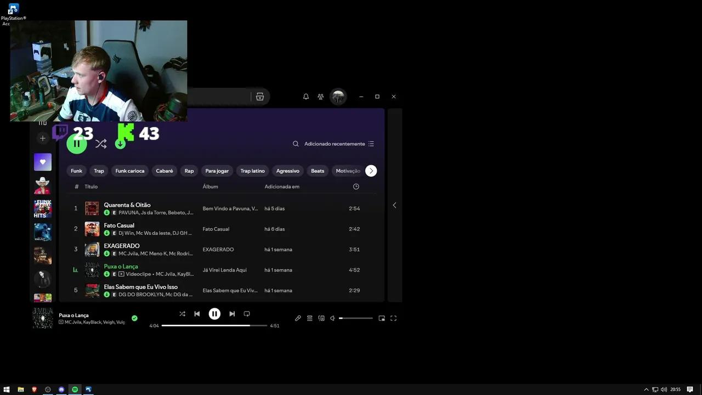Select the Trap filter chip
This screenshot has height=395, width=702.
pyautogui.click(x=99, y=171)
